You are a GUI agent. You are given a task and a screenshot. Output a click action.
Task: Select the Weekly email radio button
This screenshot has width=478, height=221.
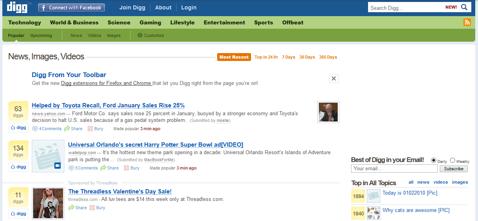(x=452, y=160)
